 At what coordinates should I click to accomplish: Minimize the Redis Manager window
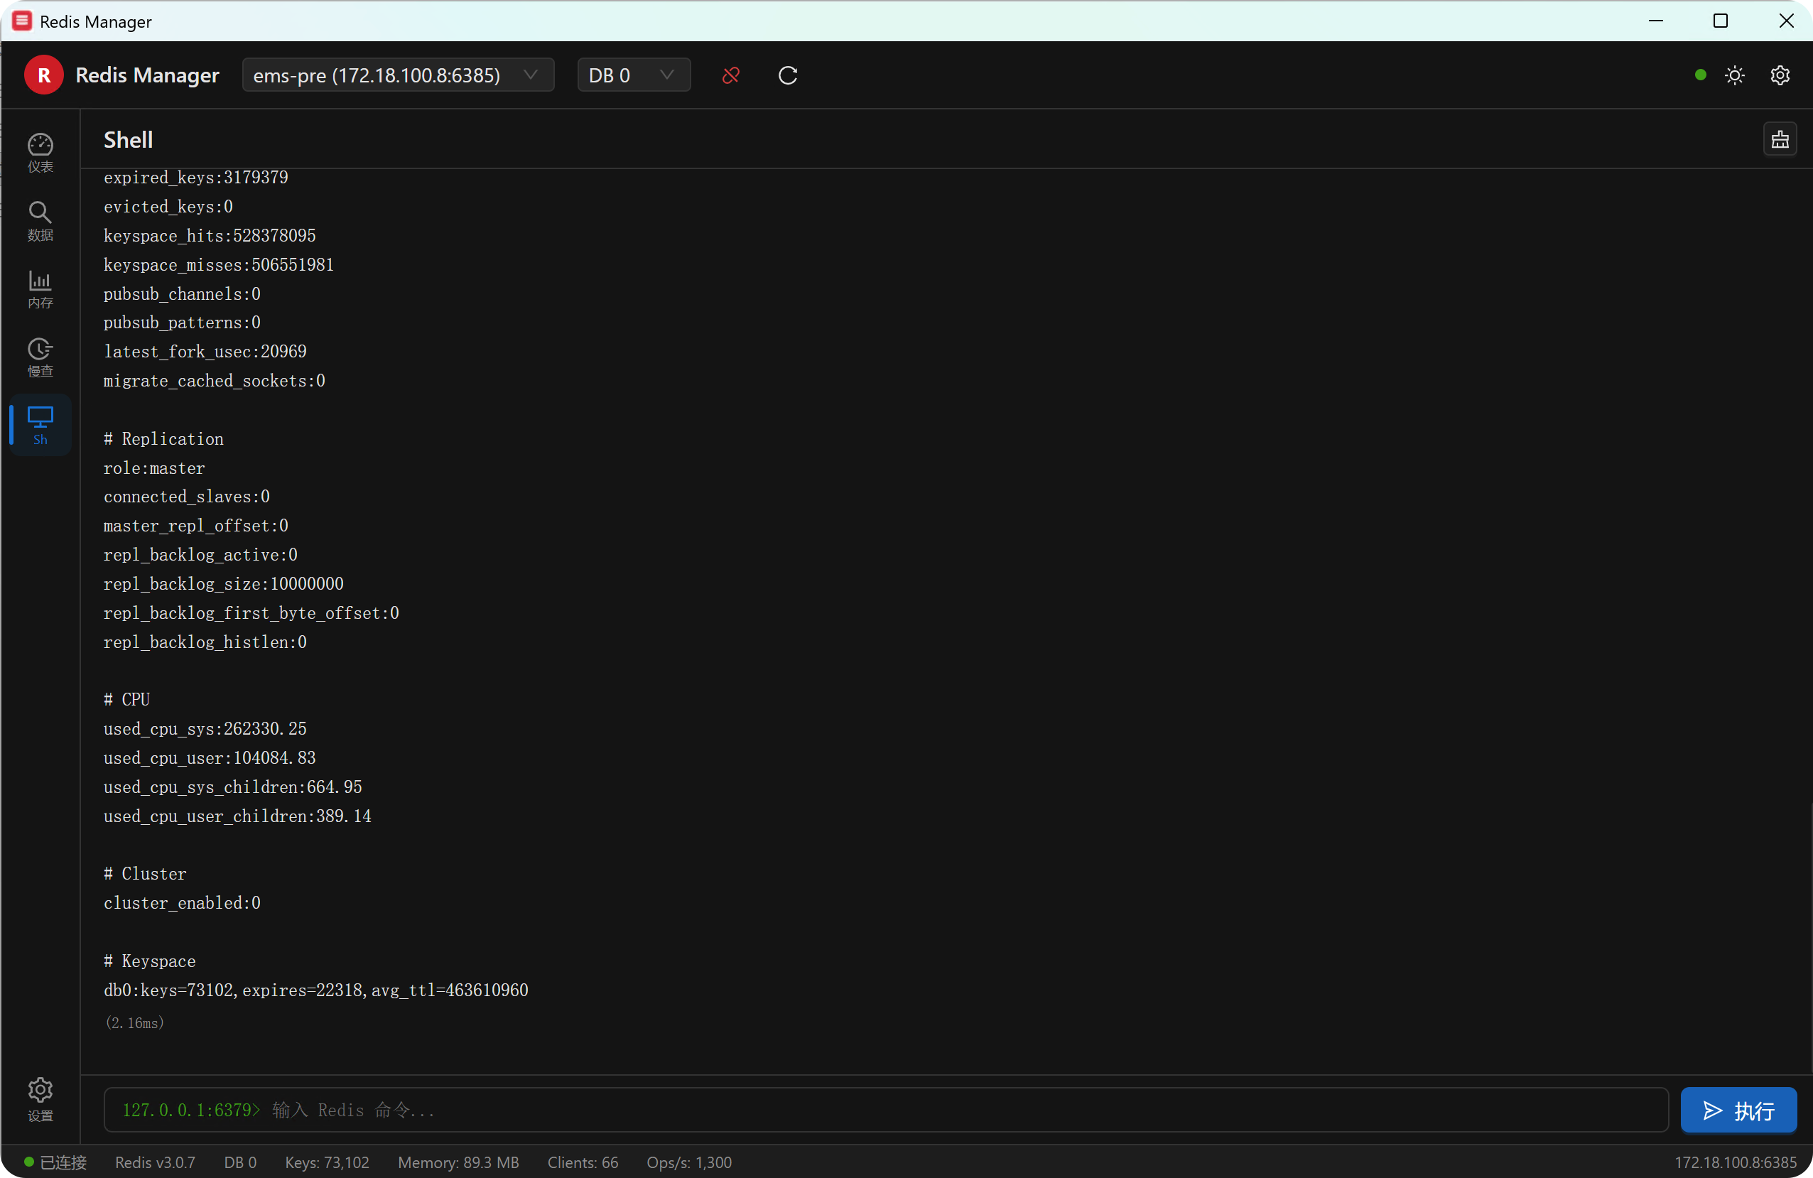coord(1655,21)
